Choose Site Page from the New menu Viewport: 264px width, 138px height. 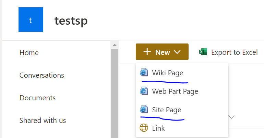tap(182, 110)
